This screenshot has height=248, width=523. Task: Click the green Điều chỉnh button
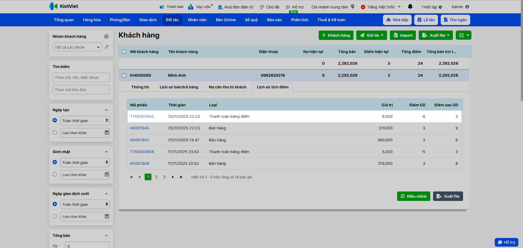pyautogui.click(x=413, y=196)
